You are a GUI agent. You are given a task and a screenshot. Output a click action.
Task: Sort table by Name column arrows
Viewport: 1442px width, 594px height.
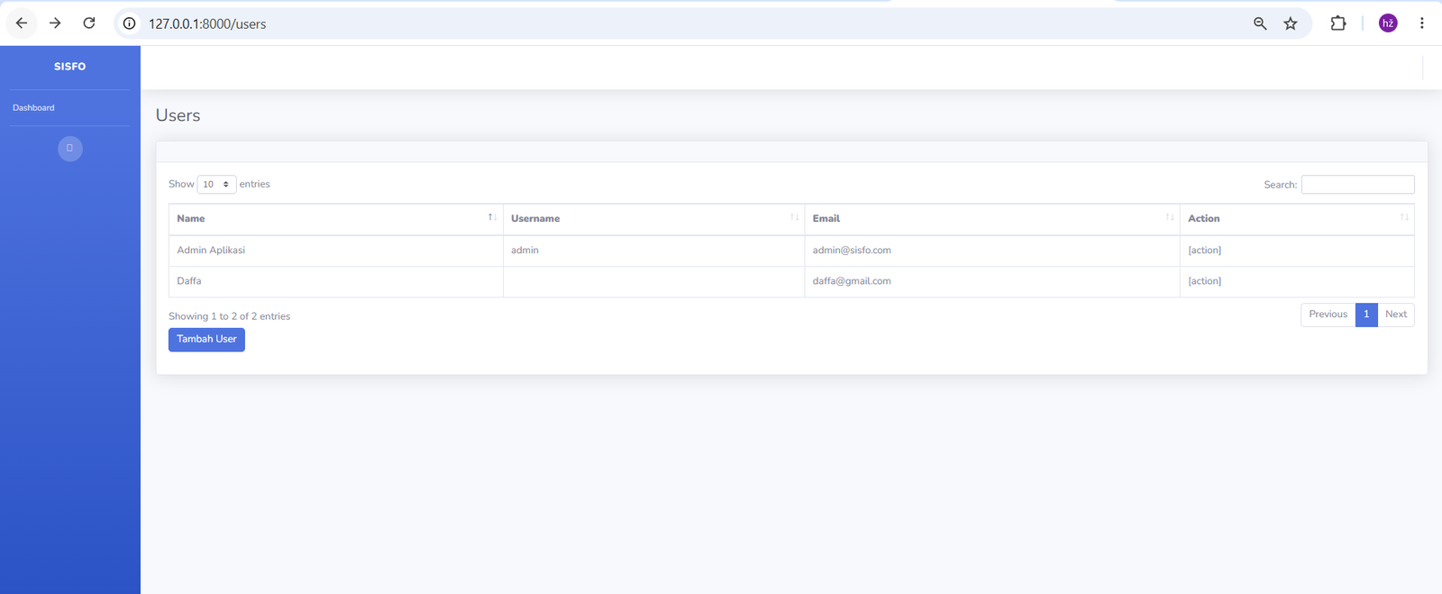click(x=492, y=217)
